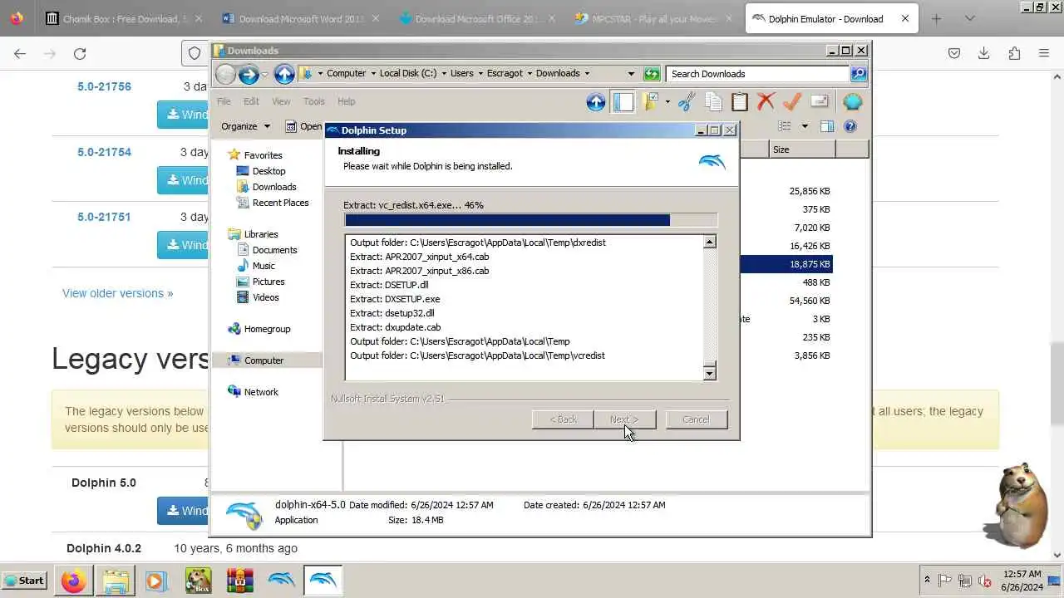Open the address bar history dropdown

(x=631, y=74)
